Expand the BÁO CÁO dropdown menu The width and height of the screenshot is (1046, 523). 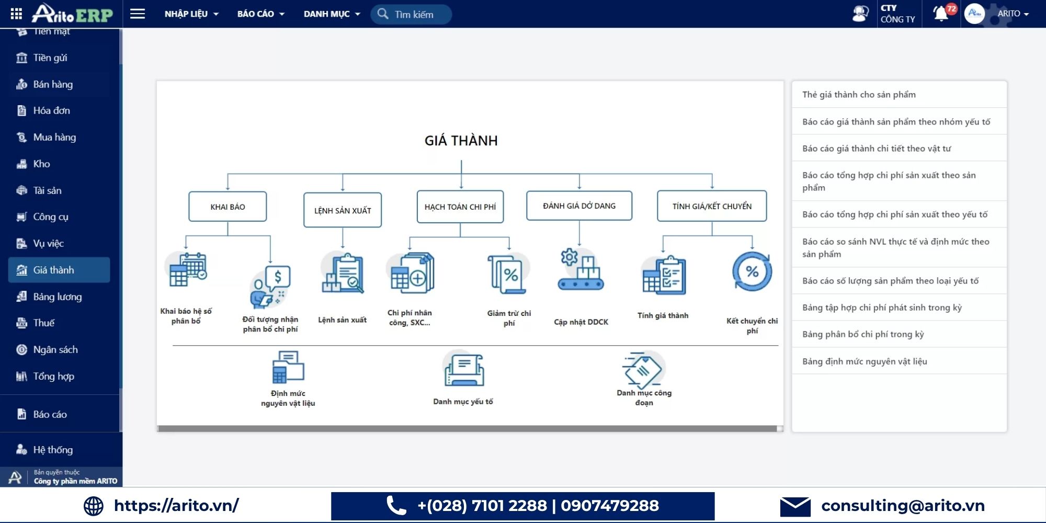[x=261, y=14]
